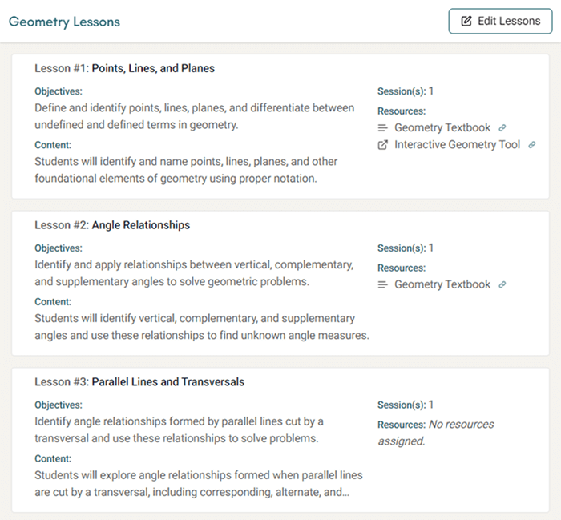Click the chain-link icon after Lesson 2 Geometry Textbook

coord(502,285)
